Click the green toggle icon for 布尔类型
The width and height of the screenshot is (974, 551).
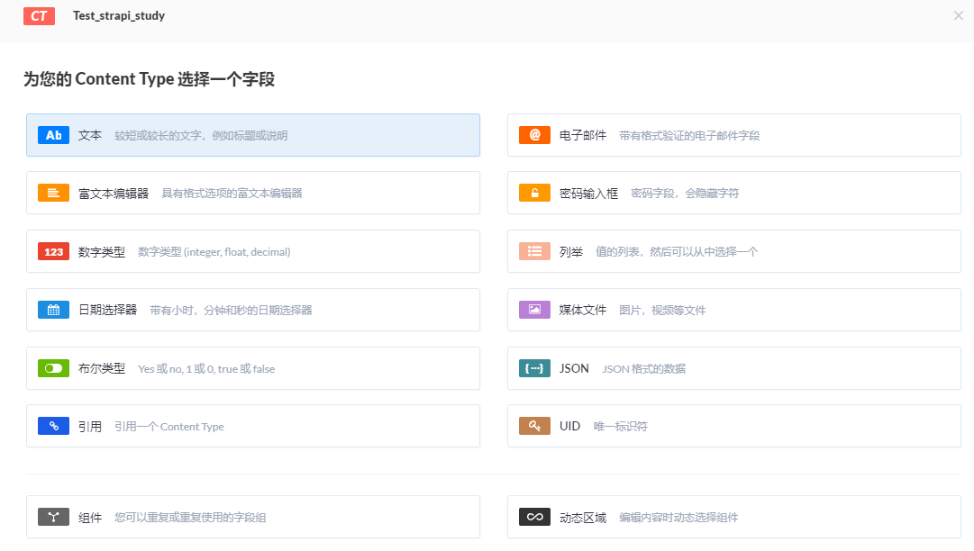pyautogui.click(x=53, y=367)
